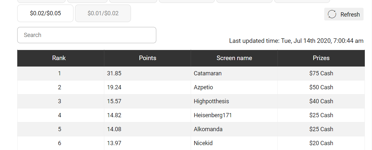Click the Screen name column header
This screenshot has width=372, height=150.
(x=234, y=58)
